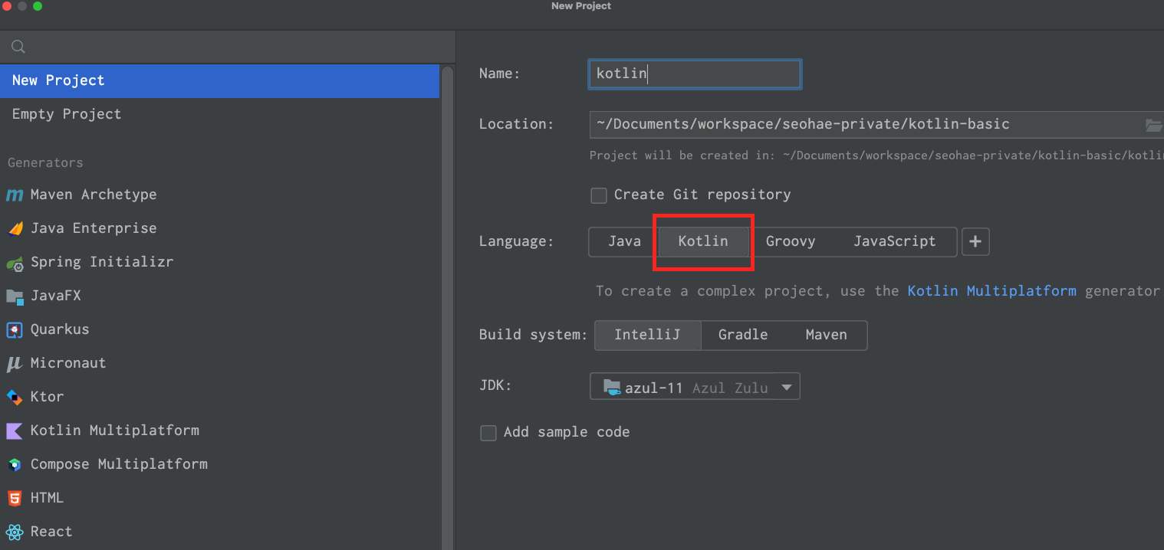The height and width of the screenshot is (550, 1164).
Task: Select New Project in the sidebar
Action: [219, 80]
